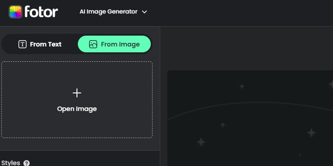Expand the chevron beside AI Image Generator
Screen dimensions: 333x166
point(144,12)
